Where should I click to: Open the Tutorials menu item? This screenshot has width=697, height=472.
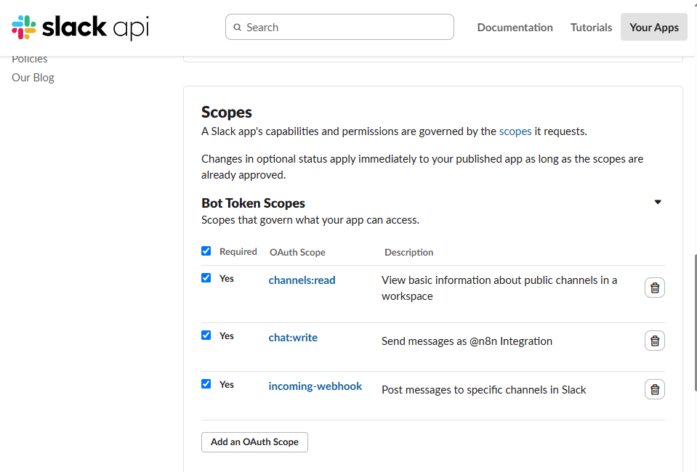coord(591,28)
